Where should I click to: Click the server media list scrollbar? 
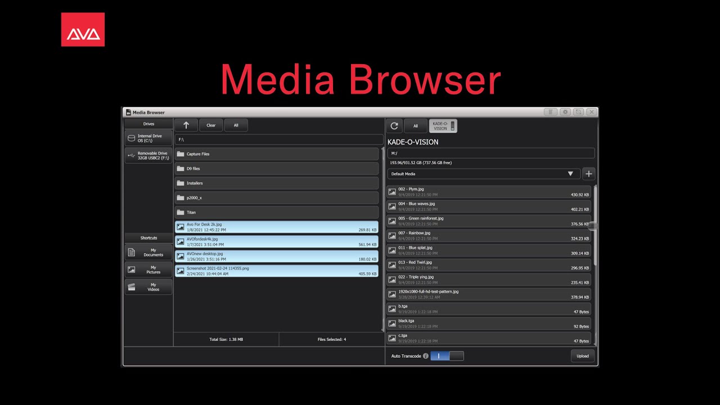(595, 265)
